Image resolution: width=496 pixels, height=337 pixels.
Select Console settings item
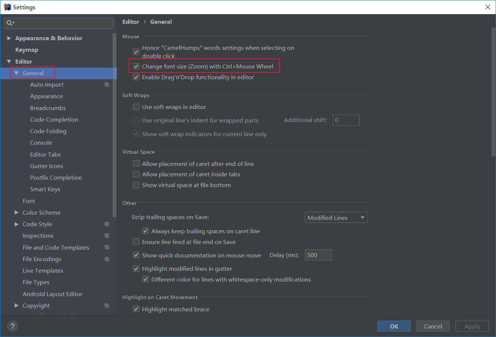(x=41, y=143)
